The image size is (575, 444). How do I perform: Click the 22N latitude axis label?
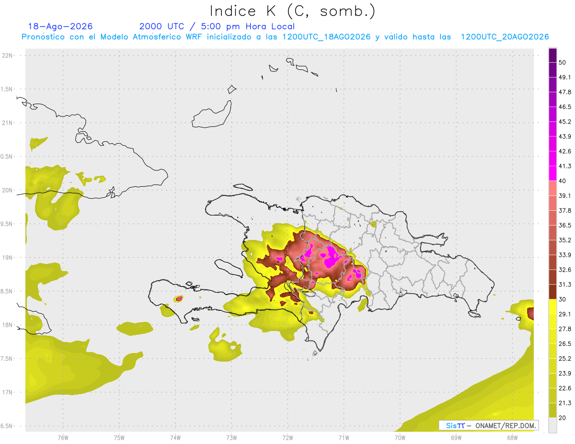pos(7,55)
